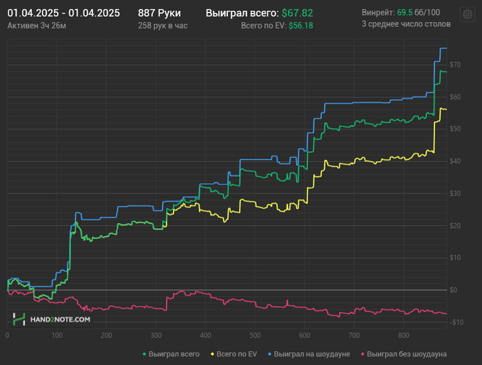Click the '887 Руки' hands count
The height and width of the screenshot is (365, 482).
[x=159, y=13]
